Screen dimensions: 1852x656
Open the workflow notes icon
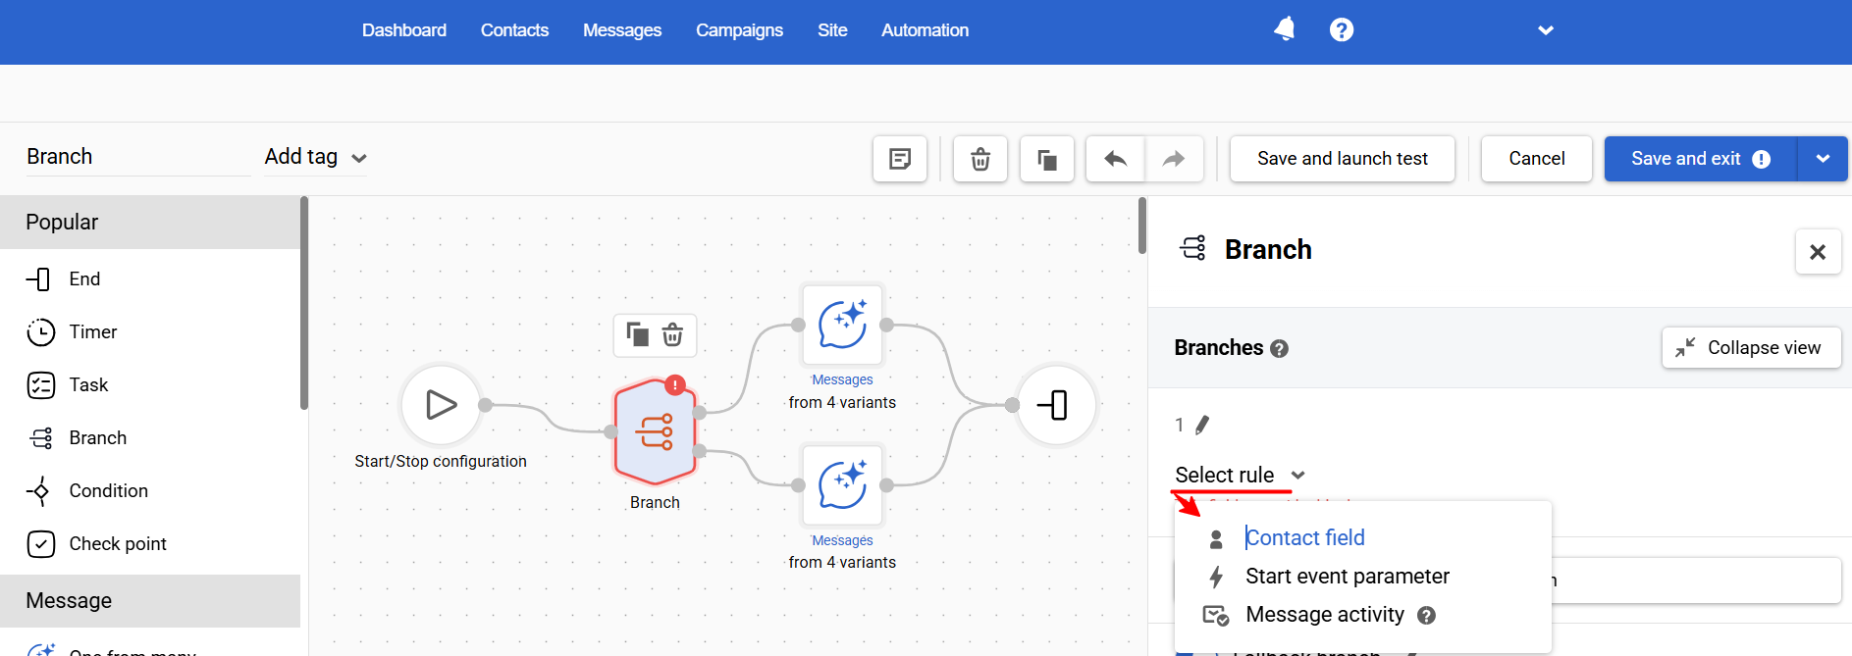click(900, 159)
